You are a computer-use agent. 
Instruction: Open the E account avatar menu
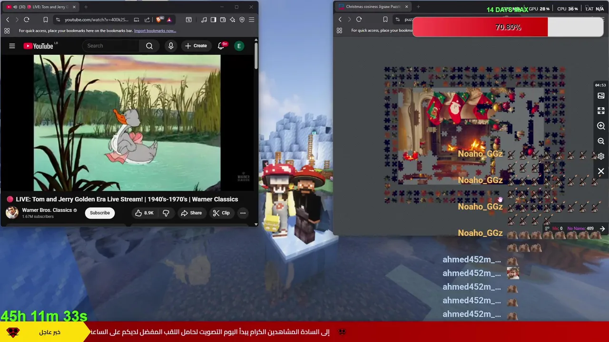[239, 46]
